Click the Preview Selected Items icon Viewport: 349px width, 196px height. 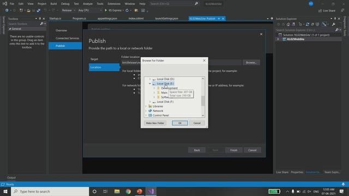pos(324,24)
